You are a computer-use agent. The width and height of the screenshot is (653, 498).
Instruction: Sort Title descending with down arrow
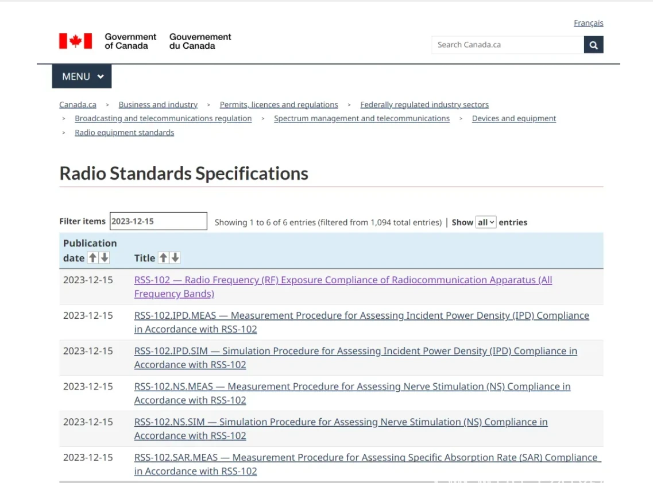[x=175, y=258]
